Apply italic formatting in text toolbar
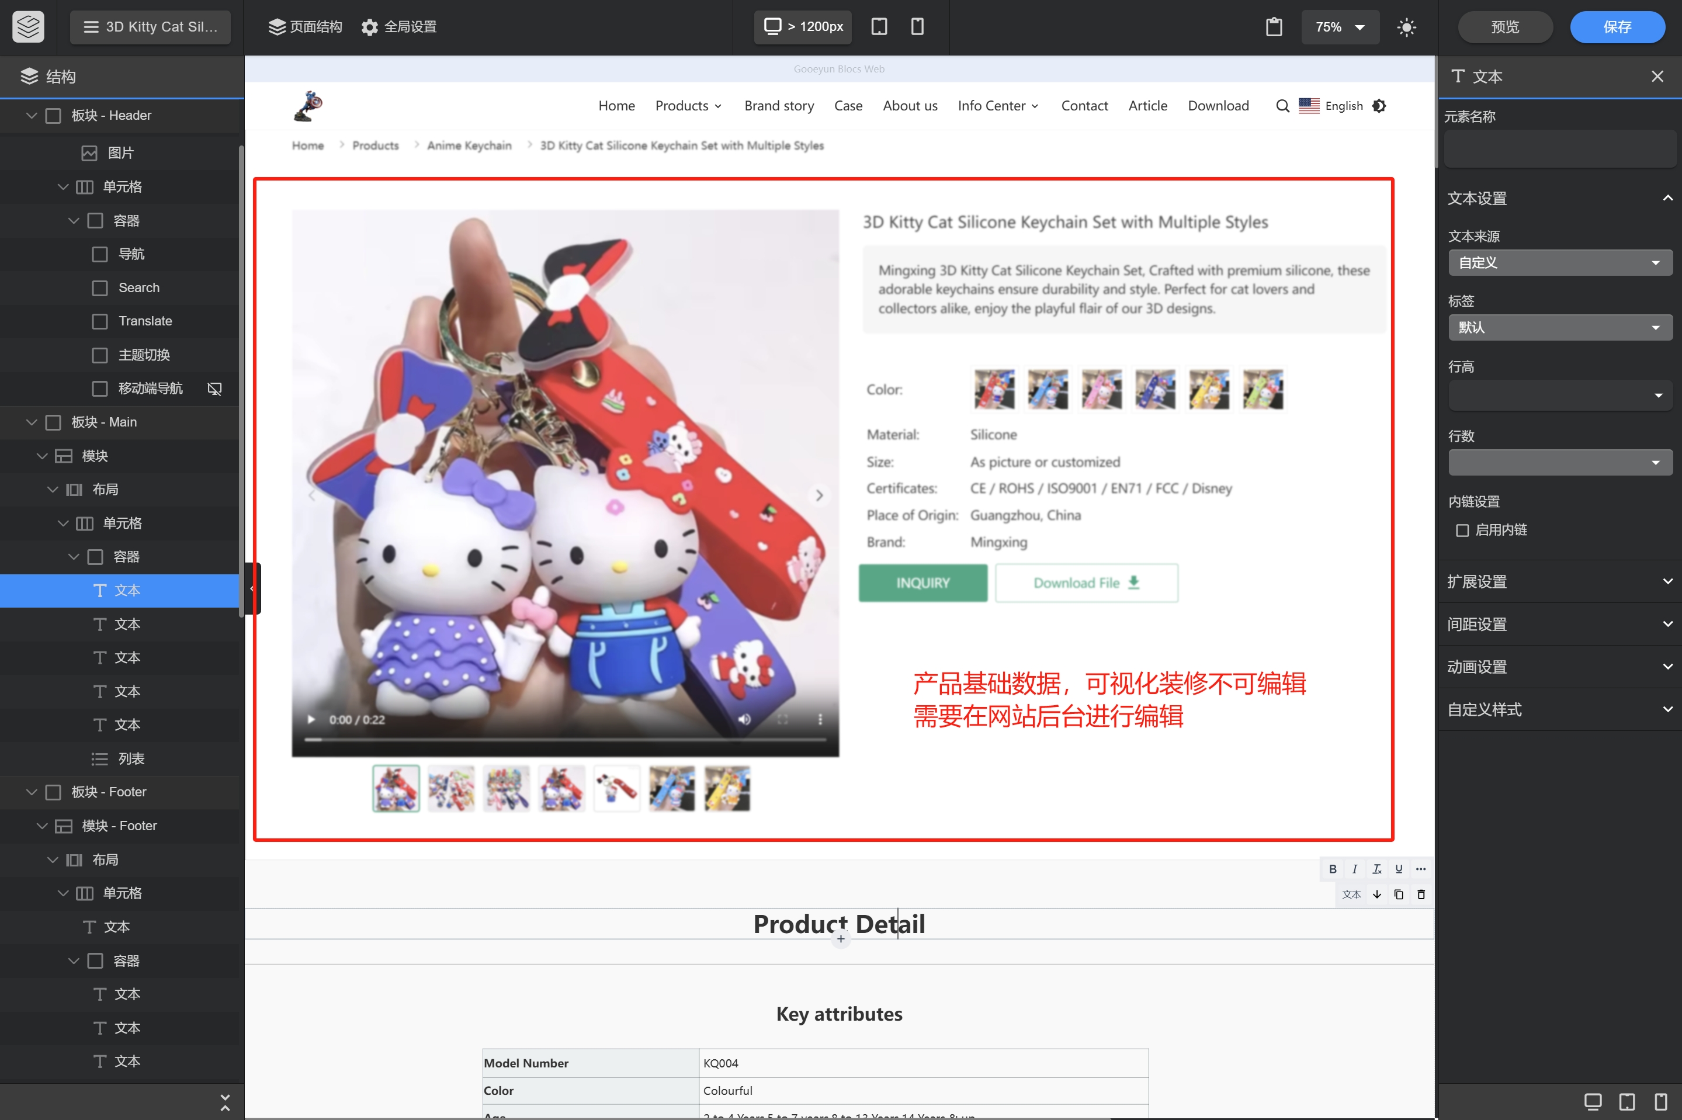Viewport: 1682px width, 1120px height. [1354, 869]
